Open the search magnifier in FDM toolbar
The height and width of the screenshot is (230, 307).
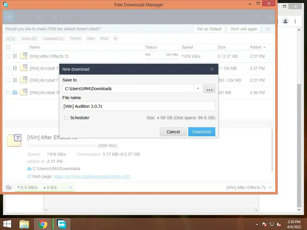(x=257, y=17)
